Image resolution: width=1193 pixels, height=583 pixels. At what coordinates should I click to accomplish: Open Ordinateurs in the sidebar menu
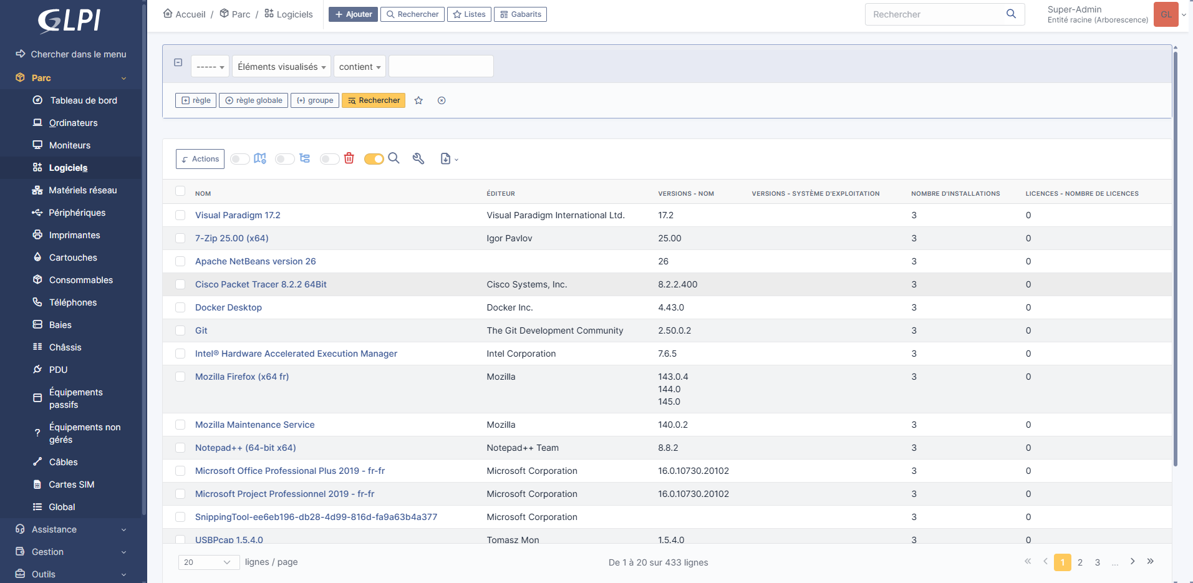[73, 123]
